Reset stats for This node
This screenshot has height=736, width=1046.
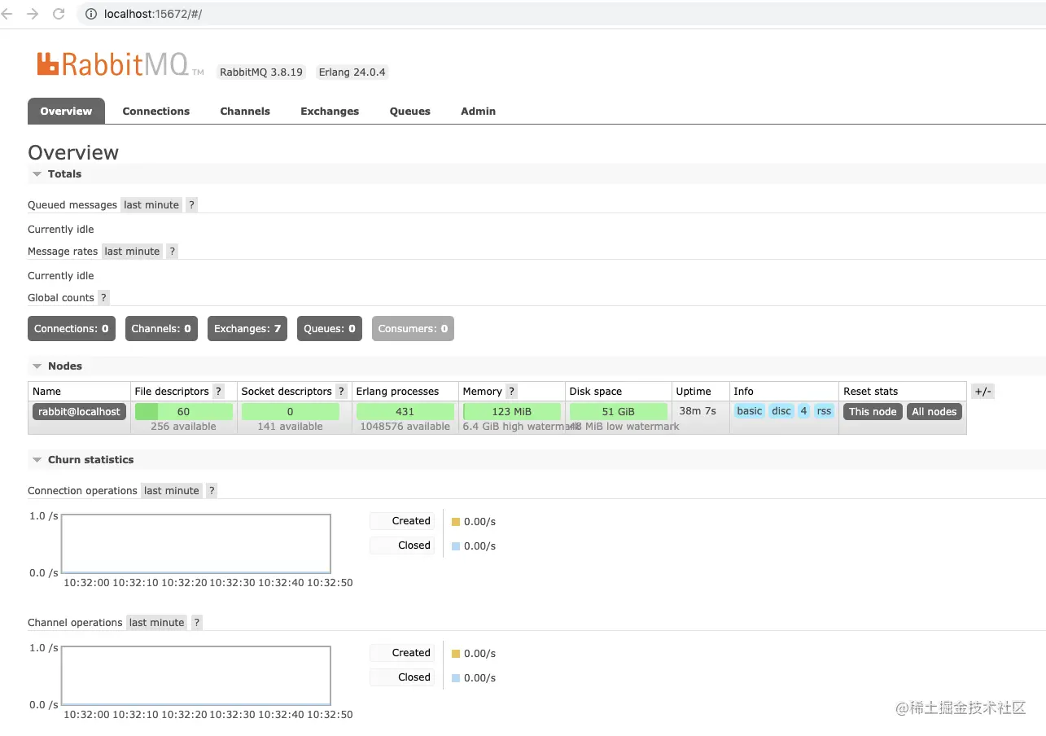tap(873, 412)
